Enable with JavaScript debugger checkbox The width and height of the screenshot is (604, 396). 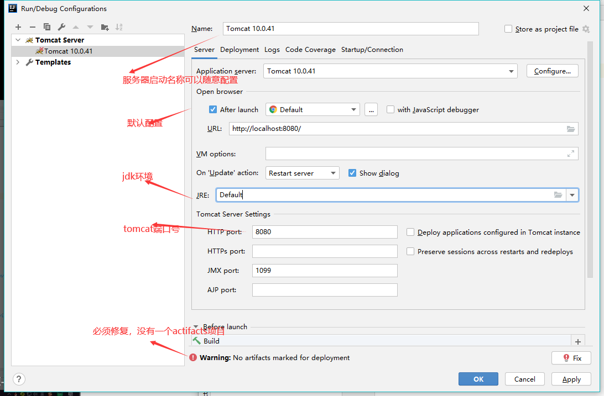[x=390, y=109]
